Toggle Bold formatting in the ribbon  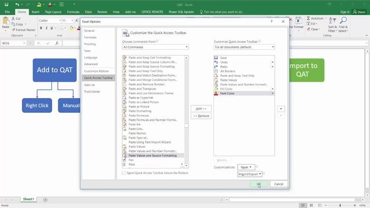click(x=41, y=28)
